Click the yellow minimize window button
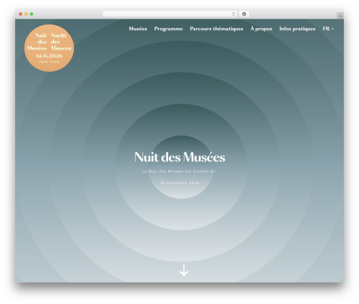 26,14
